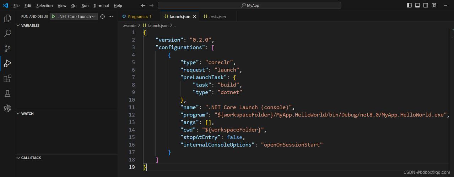
Task: Open the Run and Debug view
Action: pyautogui.click(x=7, y=63)
